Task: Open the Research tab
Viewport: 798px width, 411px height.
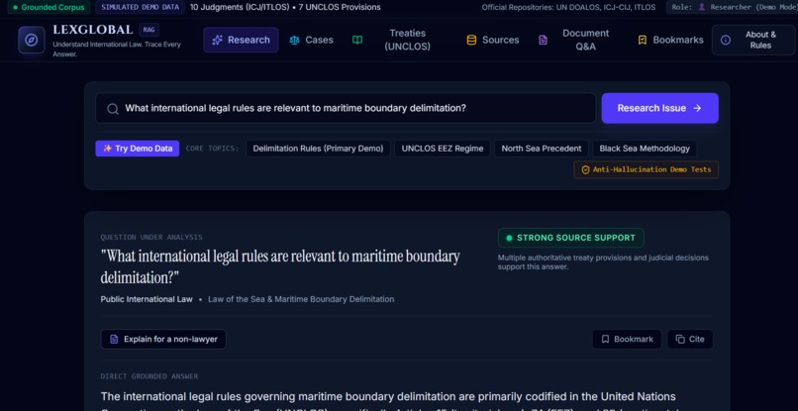Action: (241, 40)
